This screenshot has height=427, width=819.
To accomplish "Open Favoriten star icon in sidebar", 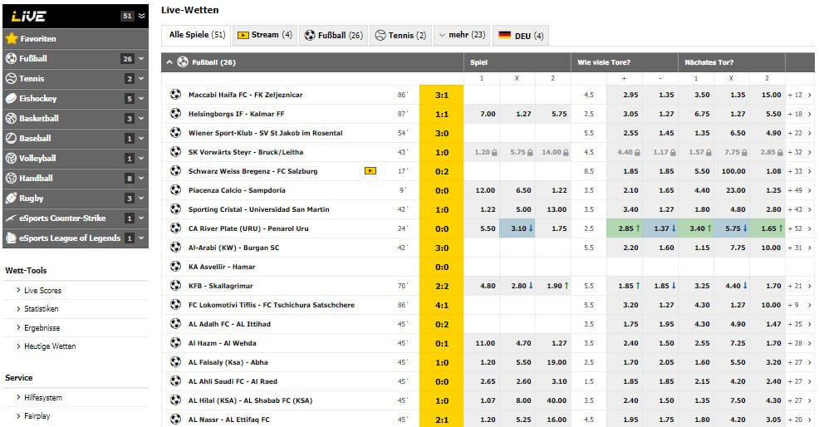I will tap(11, 39).
